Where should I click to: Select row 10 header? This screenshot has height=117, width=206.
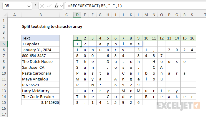pos(4,73)
